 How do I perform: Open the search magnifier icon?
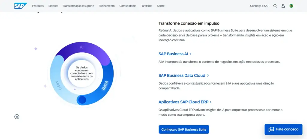click(275, 6)
